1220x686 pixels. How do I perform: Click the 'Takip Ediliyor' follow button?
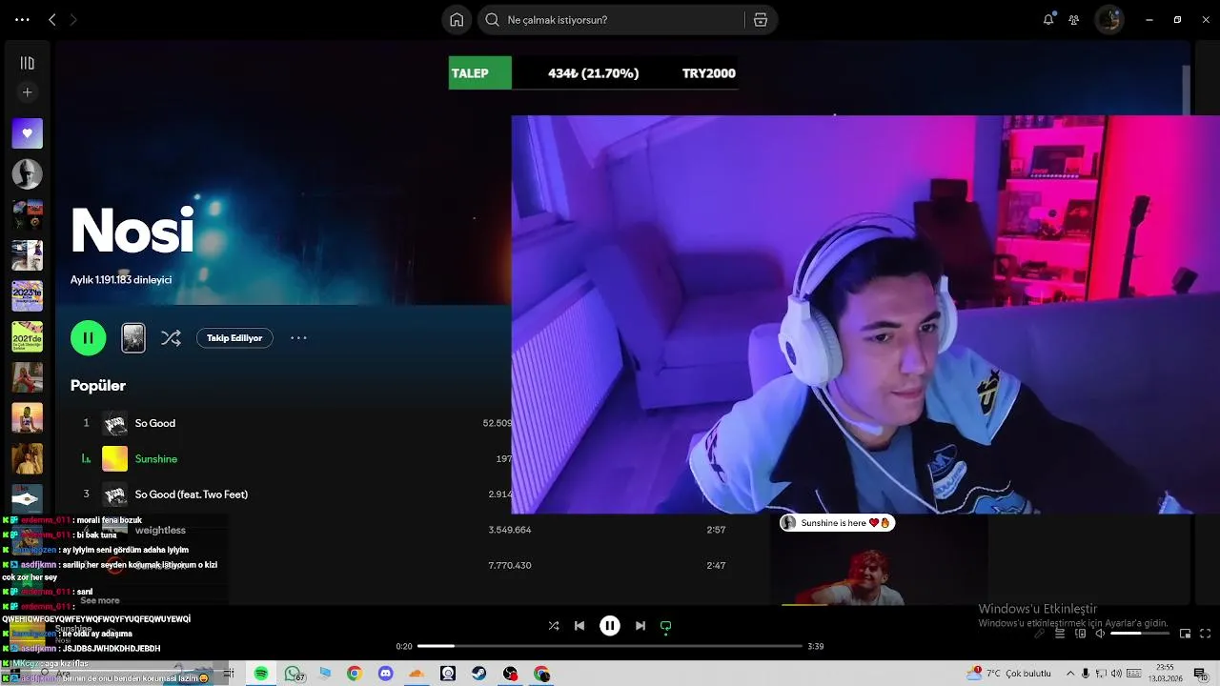pos(234,337)
